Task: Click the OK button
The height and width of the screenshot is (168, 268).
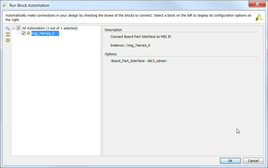Action: tap(230, 161)
